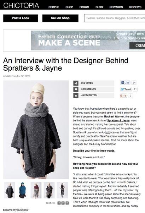Click the Post a Look button
The height and width of the screenshot is (213, 145).
(21, 18)
